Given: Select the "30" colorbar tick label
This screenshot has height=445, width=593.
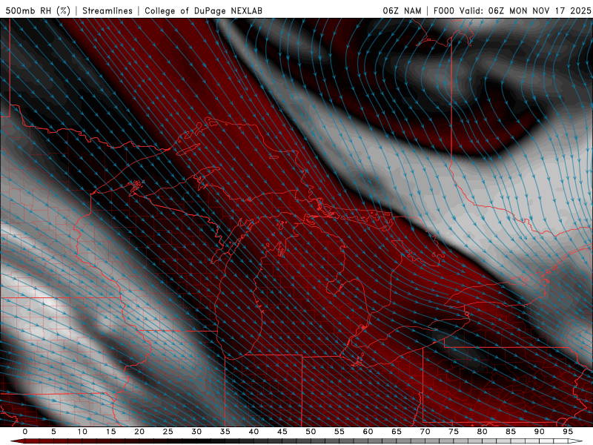Looking at the screenshot, I should [196, 432].
